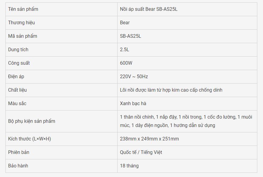The width and height of the screenshot is (263, 177).
Task: Select the 'Nồi áp suất Bear SB-AS25L' text
Action: click(x=149, y=9)
